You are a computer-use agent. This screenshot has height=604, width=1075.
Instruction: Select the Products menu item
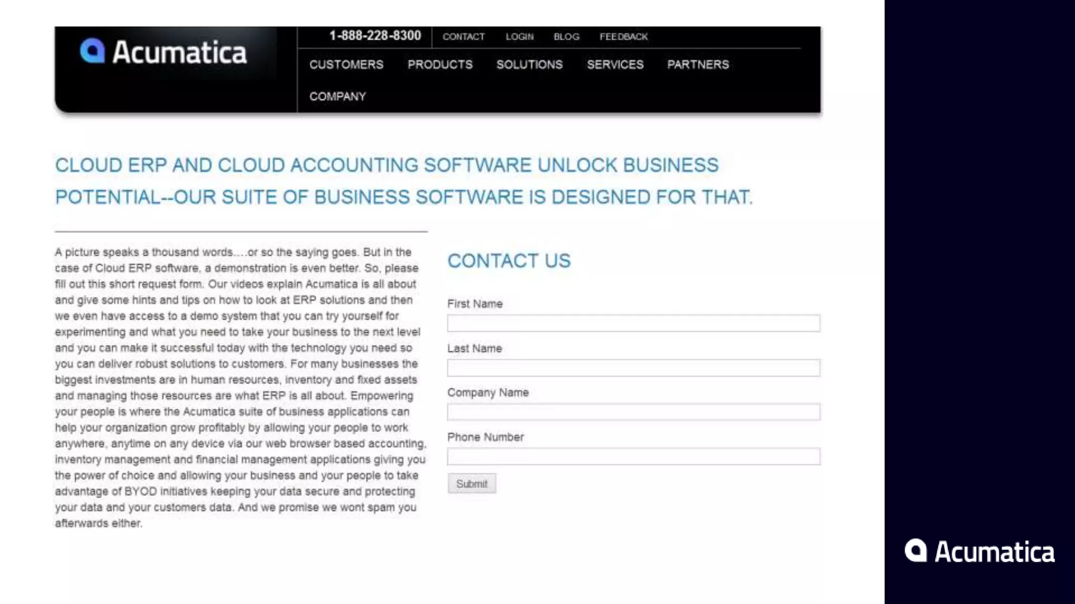click(x=440, y=64)
